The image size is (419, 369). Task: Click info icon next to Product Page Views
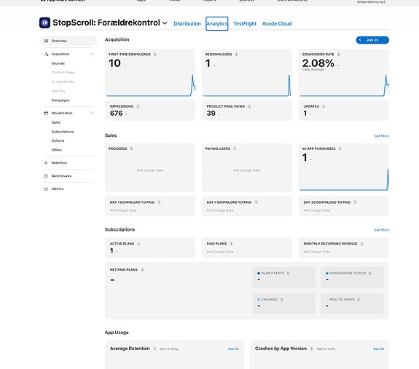[249, 106]
